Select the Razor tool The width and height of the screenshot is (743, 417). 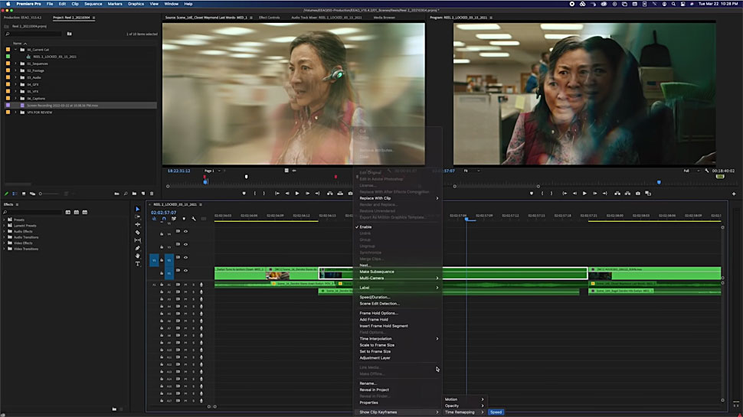click(x=138, y=232)
